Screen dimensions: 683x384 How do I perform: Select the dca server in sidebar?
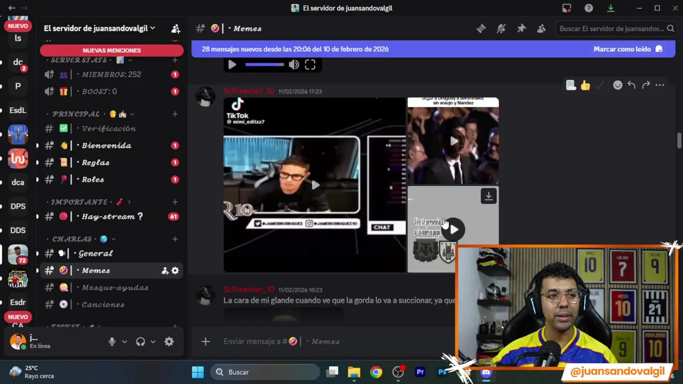tap(18, 182)
